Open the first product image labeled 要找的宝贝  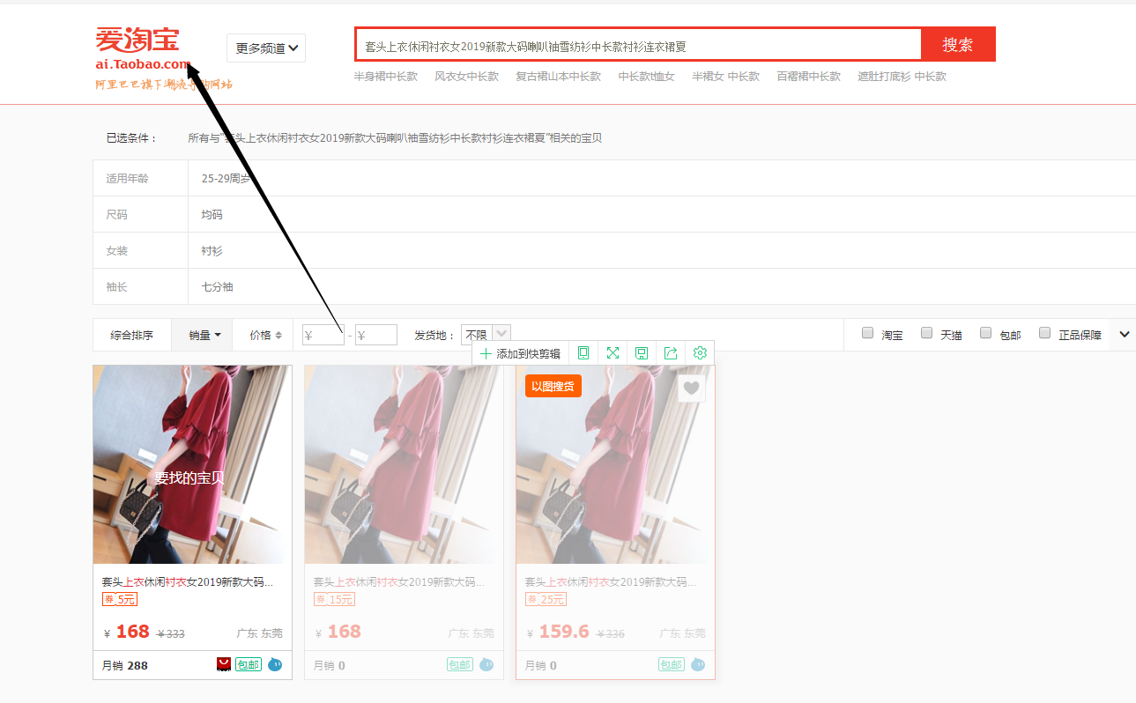tap(192, 464)
